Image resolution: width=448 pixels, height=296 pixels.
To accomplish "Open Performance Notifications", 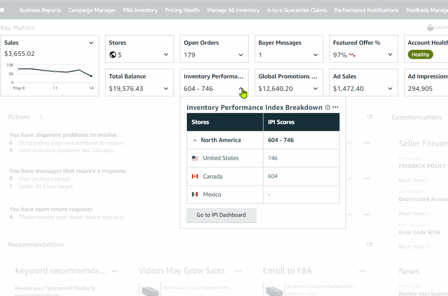I will [366, 10].
